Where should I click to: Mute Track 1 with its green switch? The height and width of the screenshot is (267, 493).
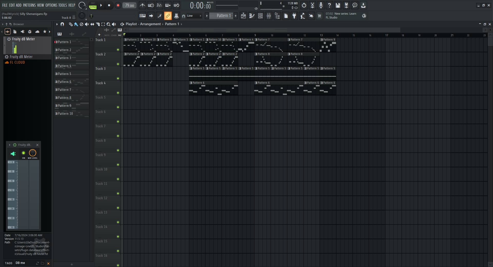[118, 50]
